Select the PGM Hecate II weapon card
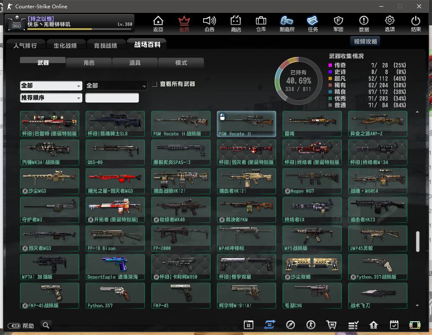The image size is (432, 335). pyautogui.click(x=246, y=124)
